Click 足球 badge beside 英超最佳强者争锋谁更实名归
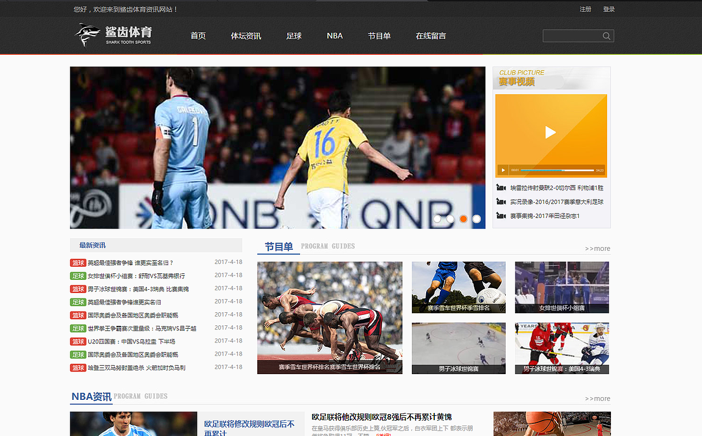This screenshot has width=702, height=436. point(78,302)
